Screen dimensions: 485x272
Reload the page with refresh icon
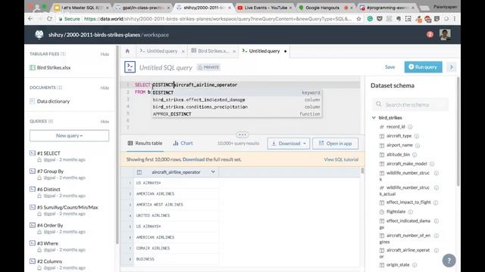tap(49, 19)
